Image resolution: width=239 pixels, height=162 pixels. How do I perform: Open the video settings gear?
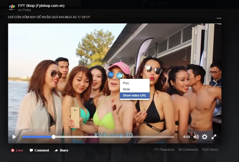point(204,137)
